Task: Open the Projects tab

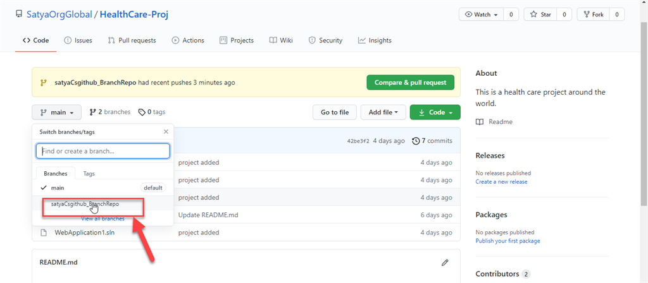Action: click(237, 40)
